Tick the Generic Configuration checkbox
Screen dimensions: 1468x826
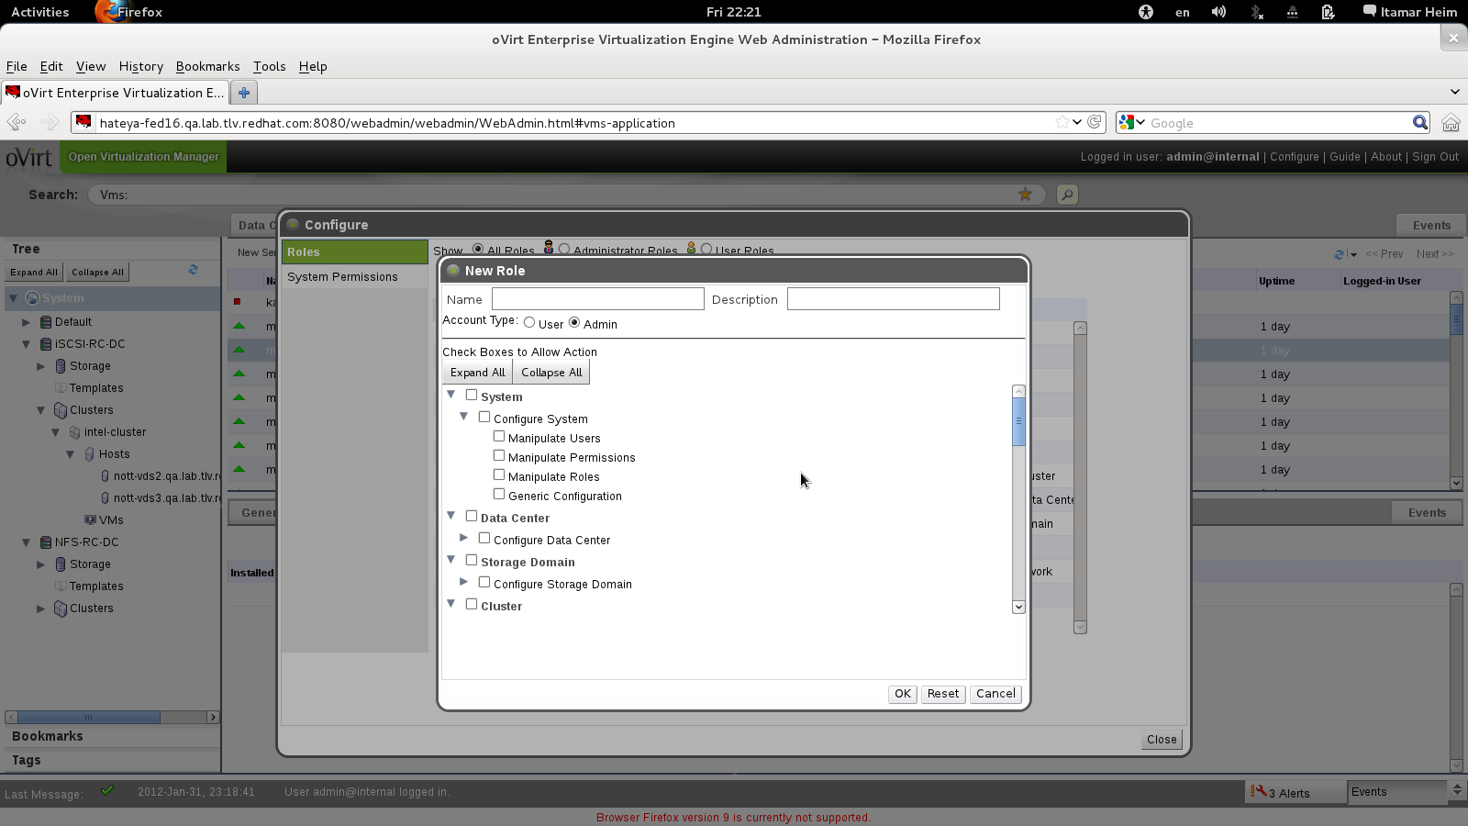pos(499,494)
